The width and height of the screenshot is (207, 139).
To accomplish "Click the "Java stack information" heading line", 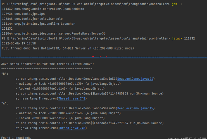I will tap(47, 64).
